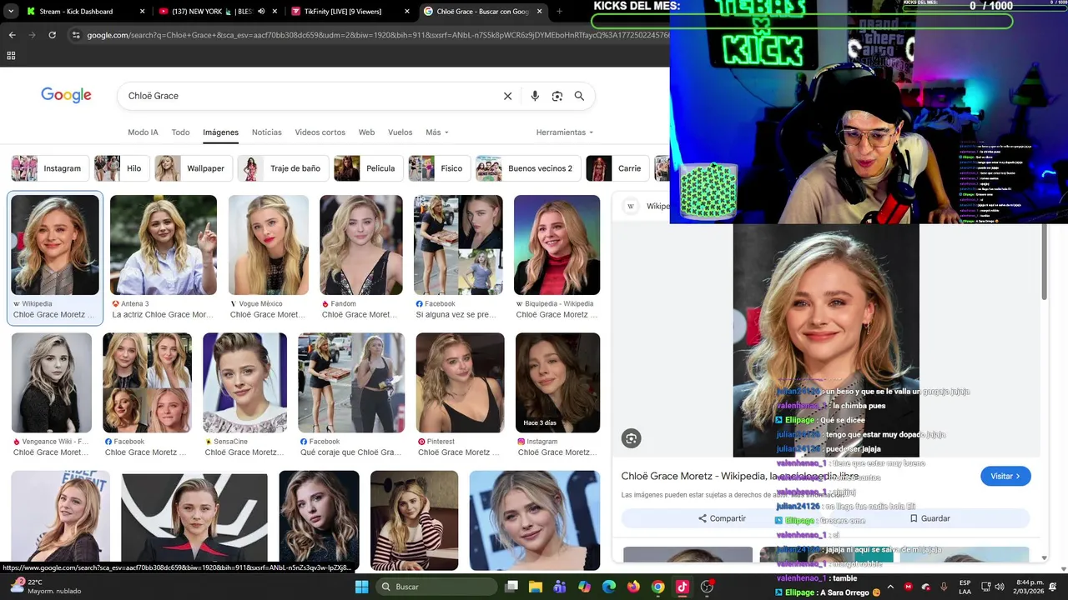Image resolution: width=1068 pixels, height=600 pixels.
Task: Open the Web results tab
Action: 366,132
